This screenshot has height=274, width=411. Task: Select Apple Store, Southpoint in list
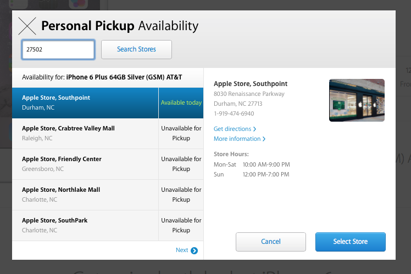pos(85,102)
